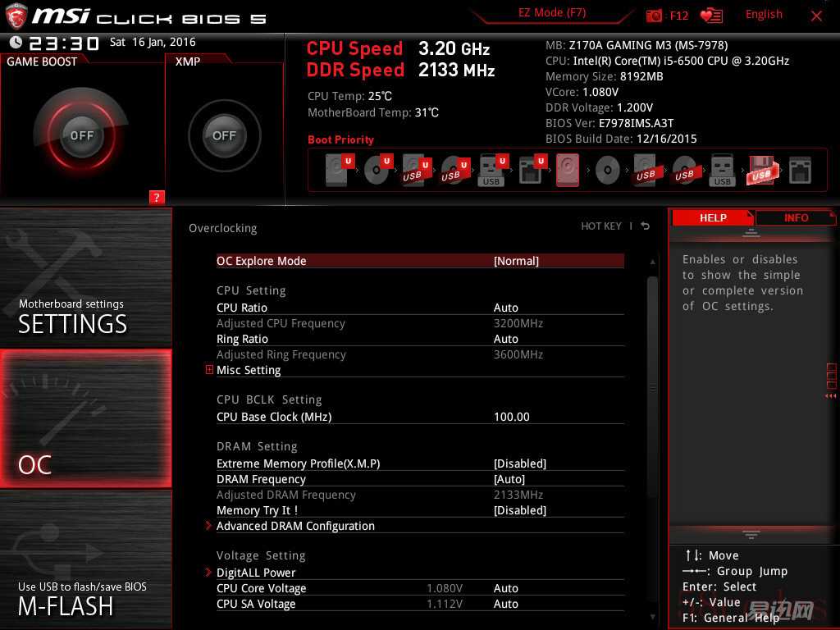840x630 pixels.
Task: Switch to the HELP tab
Action: click(713, 218)
